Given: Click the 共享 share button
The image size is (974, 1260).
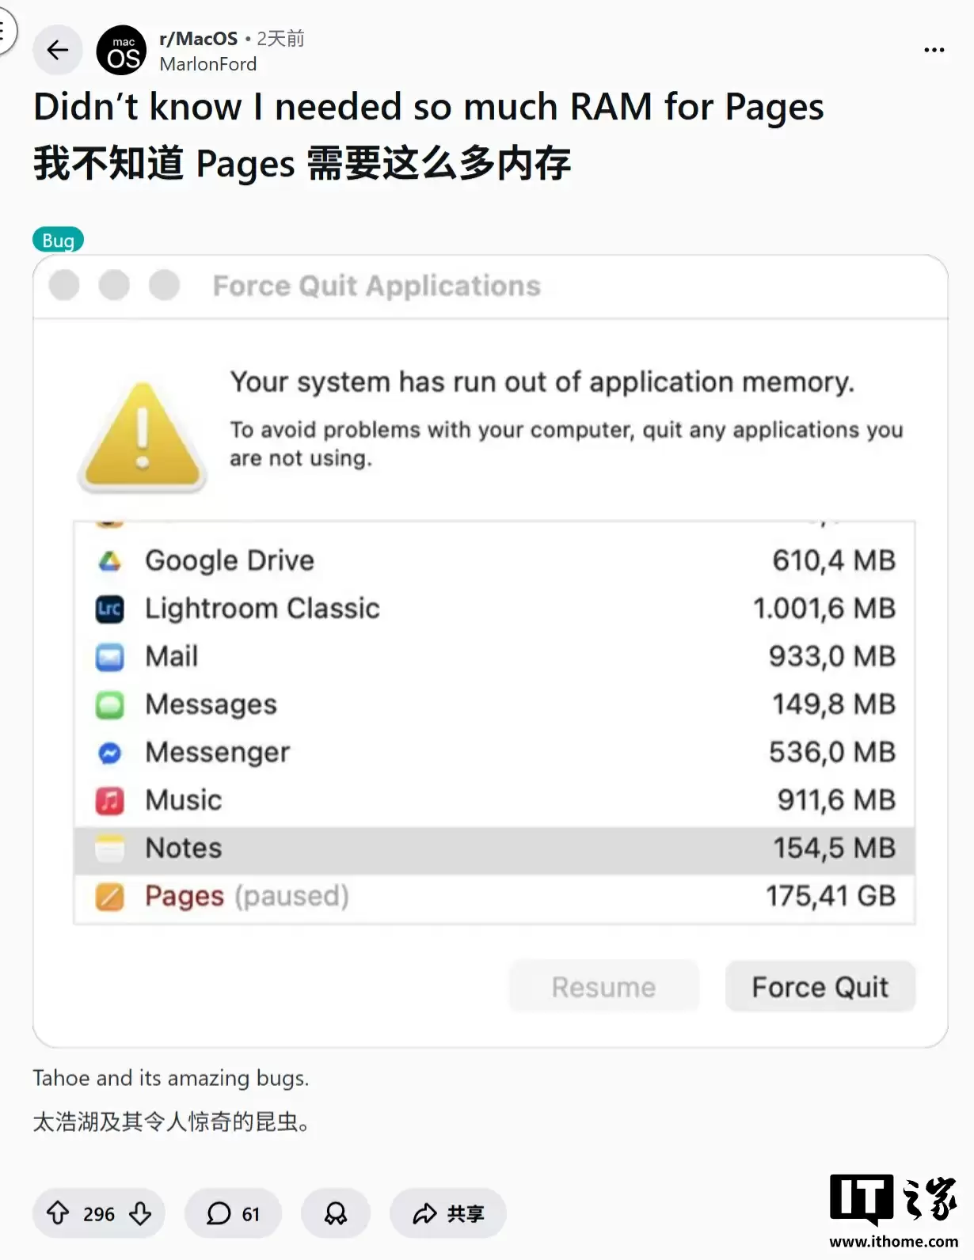Looking at the screenshot, I should coord(447,1213).
